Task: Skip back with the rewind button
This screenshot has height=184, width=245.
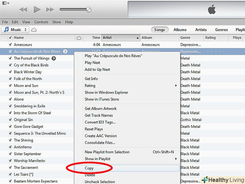Action: pos(23,9)
